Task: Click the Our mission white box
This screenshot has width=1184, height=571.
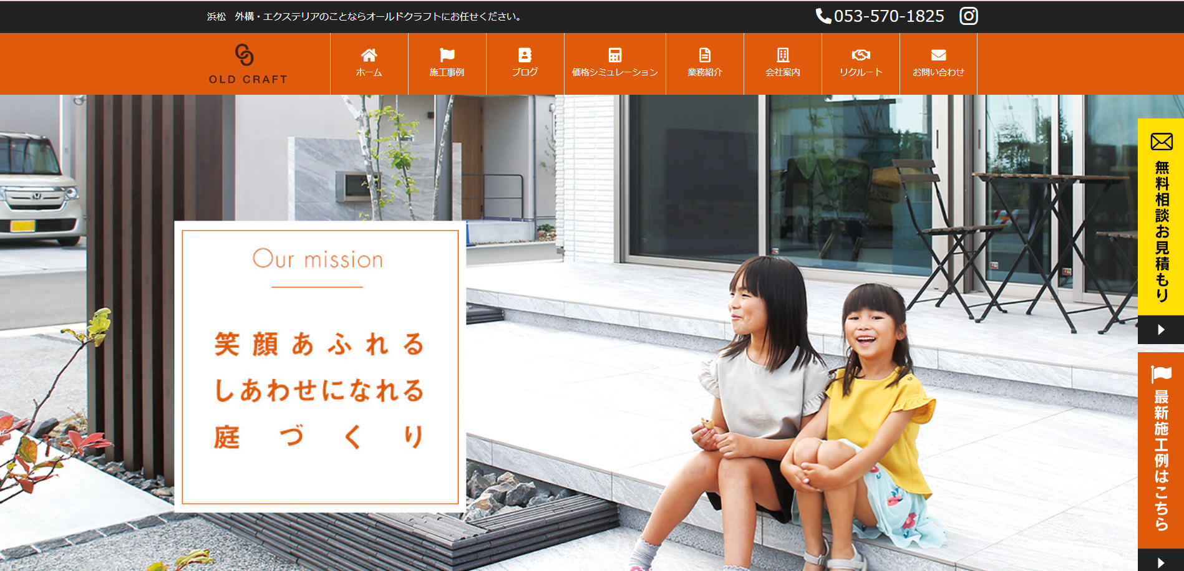Action: 320,367
